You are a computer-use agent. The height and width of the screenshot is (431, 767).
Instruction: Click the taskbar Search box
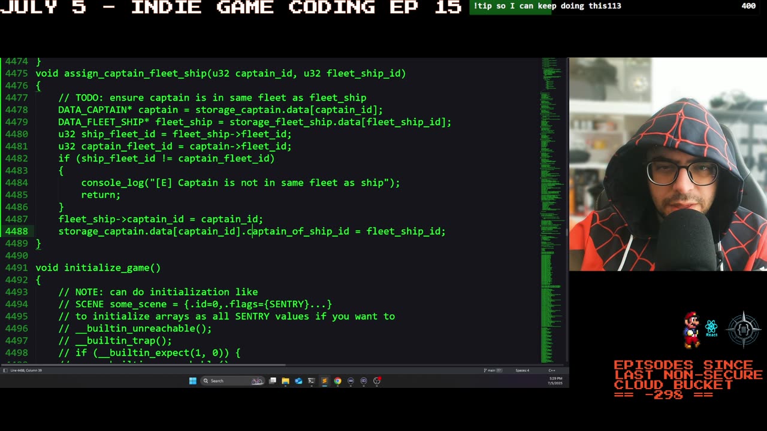[x=233, y=381]
